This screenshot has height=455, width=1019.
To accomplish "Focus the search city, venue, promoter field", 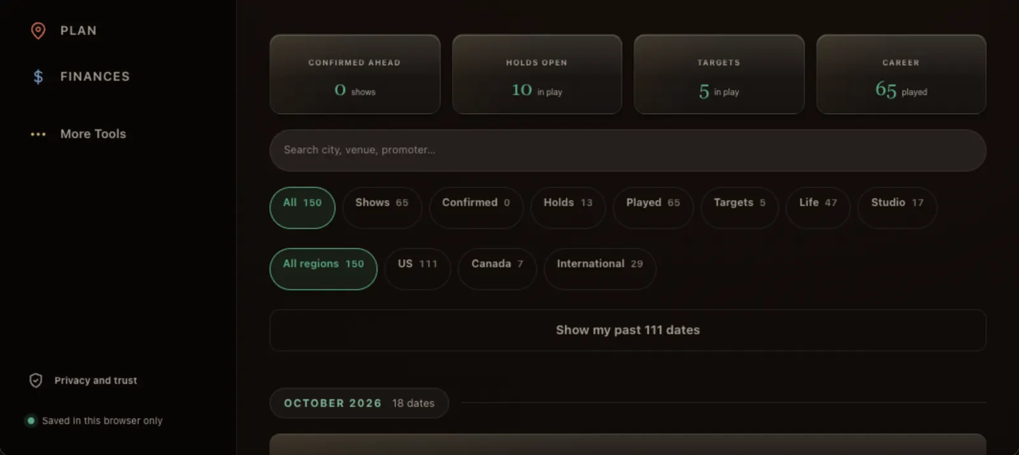I will pos(628,150).
